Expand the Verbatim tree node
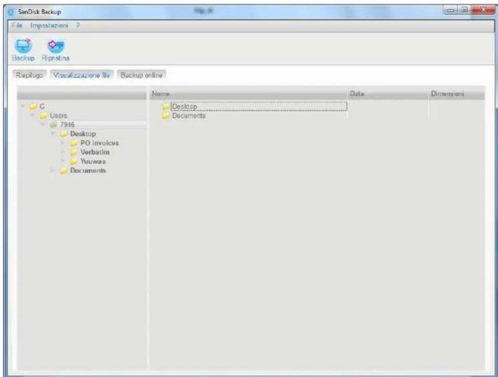 coord(63,152)
